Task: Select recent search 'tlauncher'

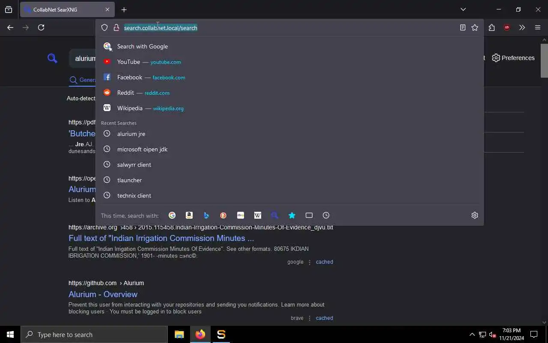Action: (289, 180)
